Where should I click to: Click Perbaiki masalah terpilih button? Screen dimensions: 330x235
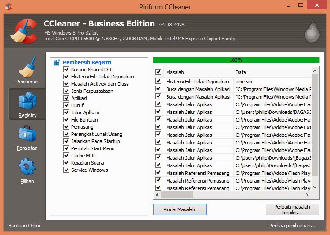(292, 209)
